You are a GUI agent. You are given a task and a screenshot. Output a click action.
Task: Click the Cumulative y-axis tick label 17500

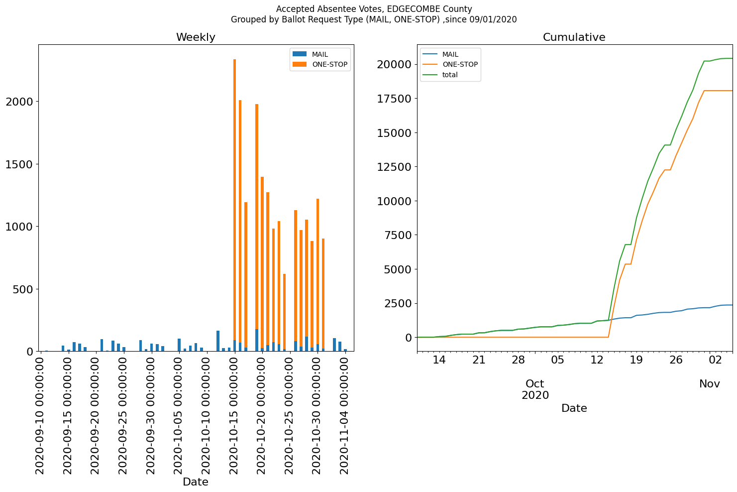click(x=394, y=99)
